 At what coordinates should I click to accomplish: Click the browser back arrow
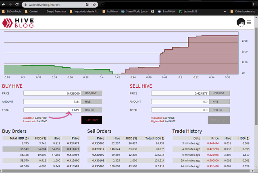pyautogui.click(x=3, y=5)
